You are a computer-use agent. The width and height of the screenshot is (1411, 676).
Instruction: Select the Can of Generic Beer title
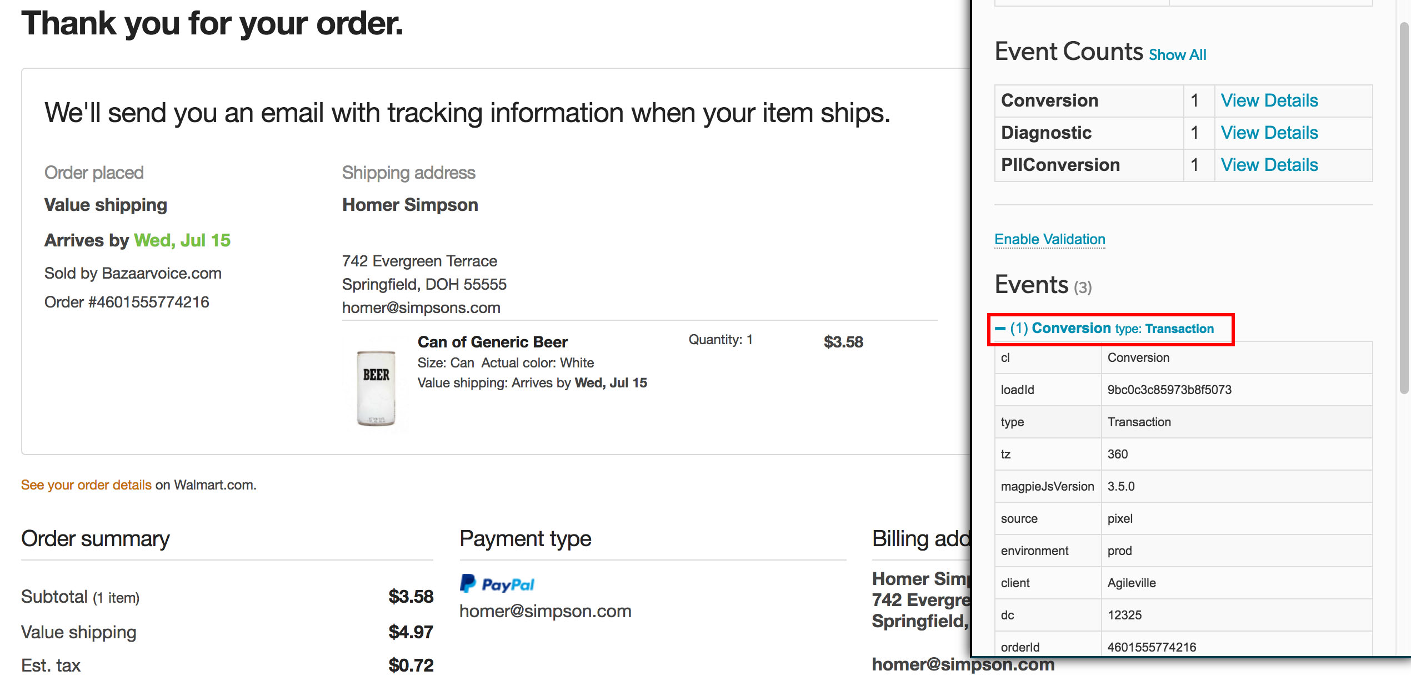(492, 342)
